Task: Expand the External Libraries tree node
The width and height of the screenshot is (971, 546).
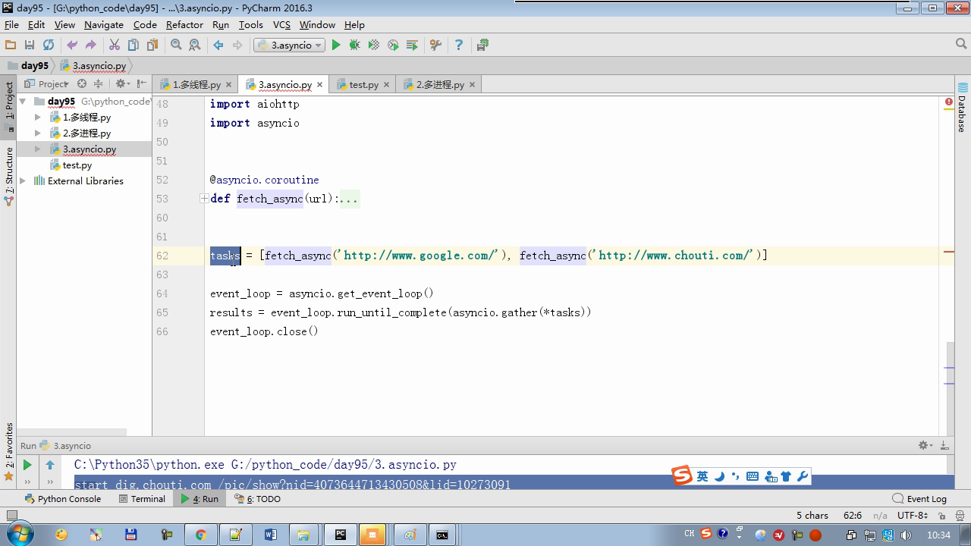Action: point(23,181)
